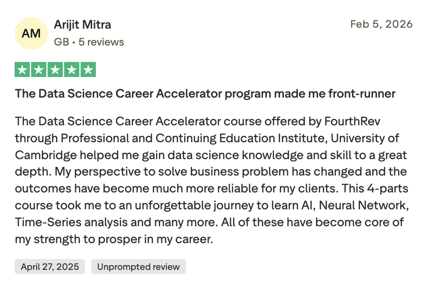Open the bold review title about front-runner
Viewport: 438px width, 291px height.
point(205,93)
